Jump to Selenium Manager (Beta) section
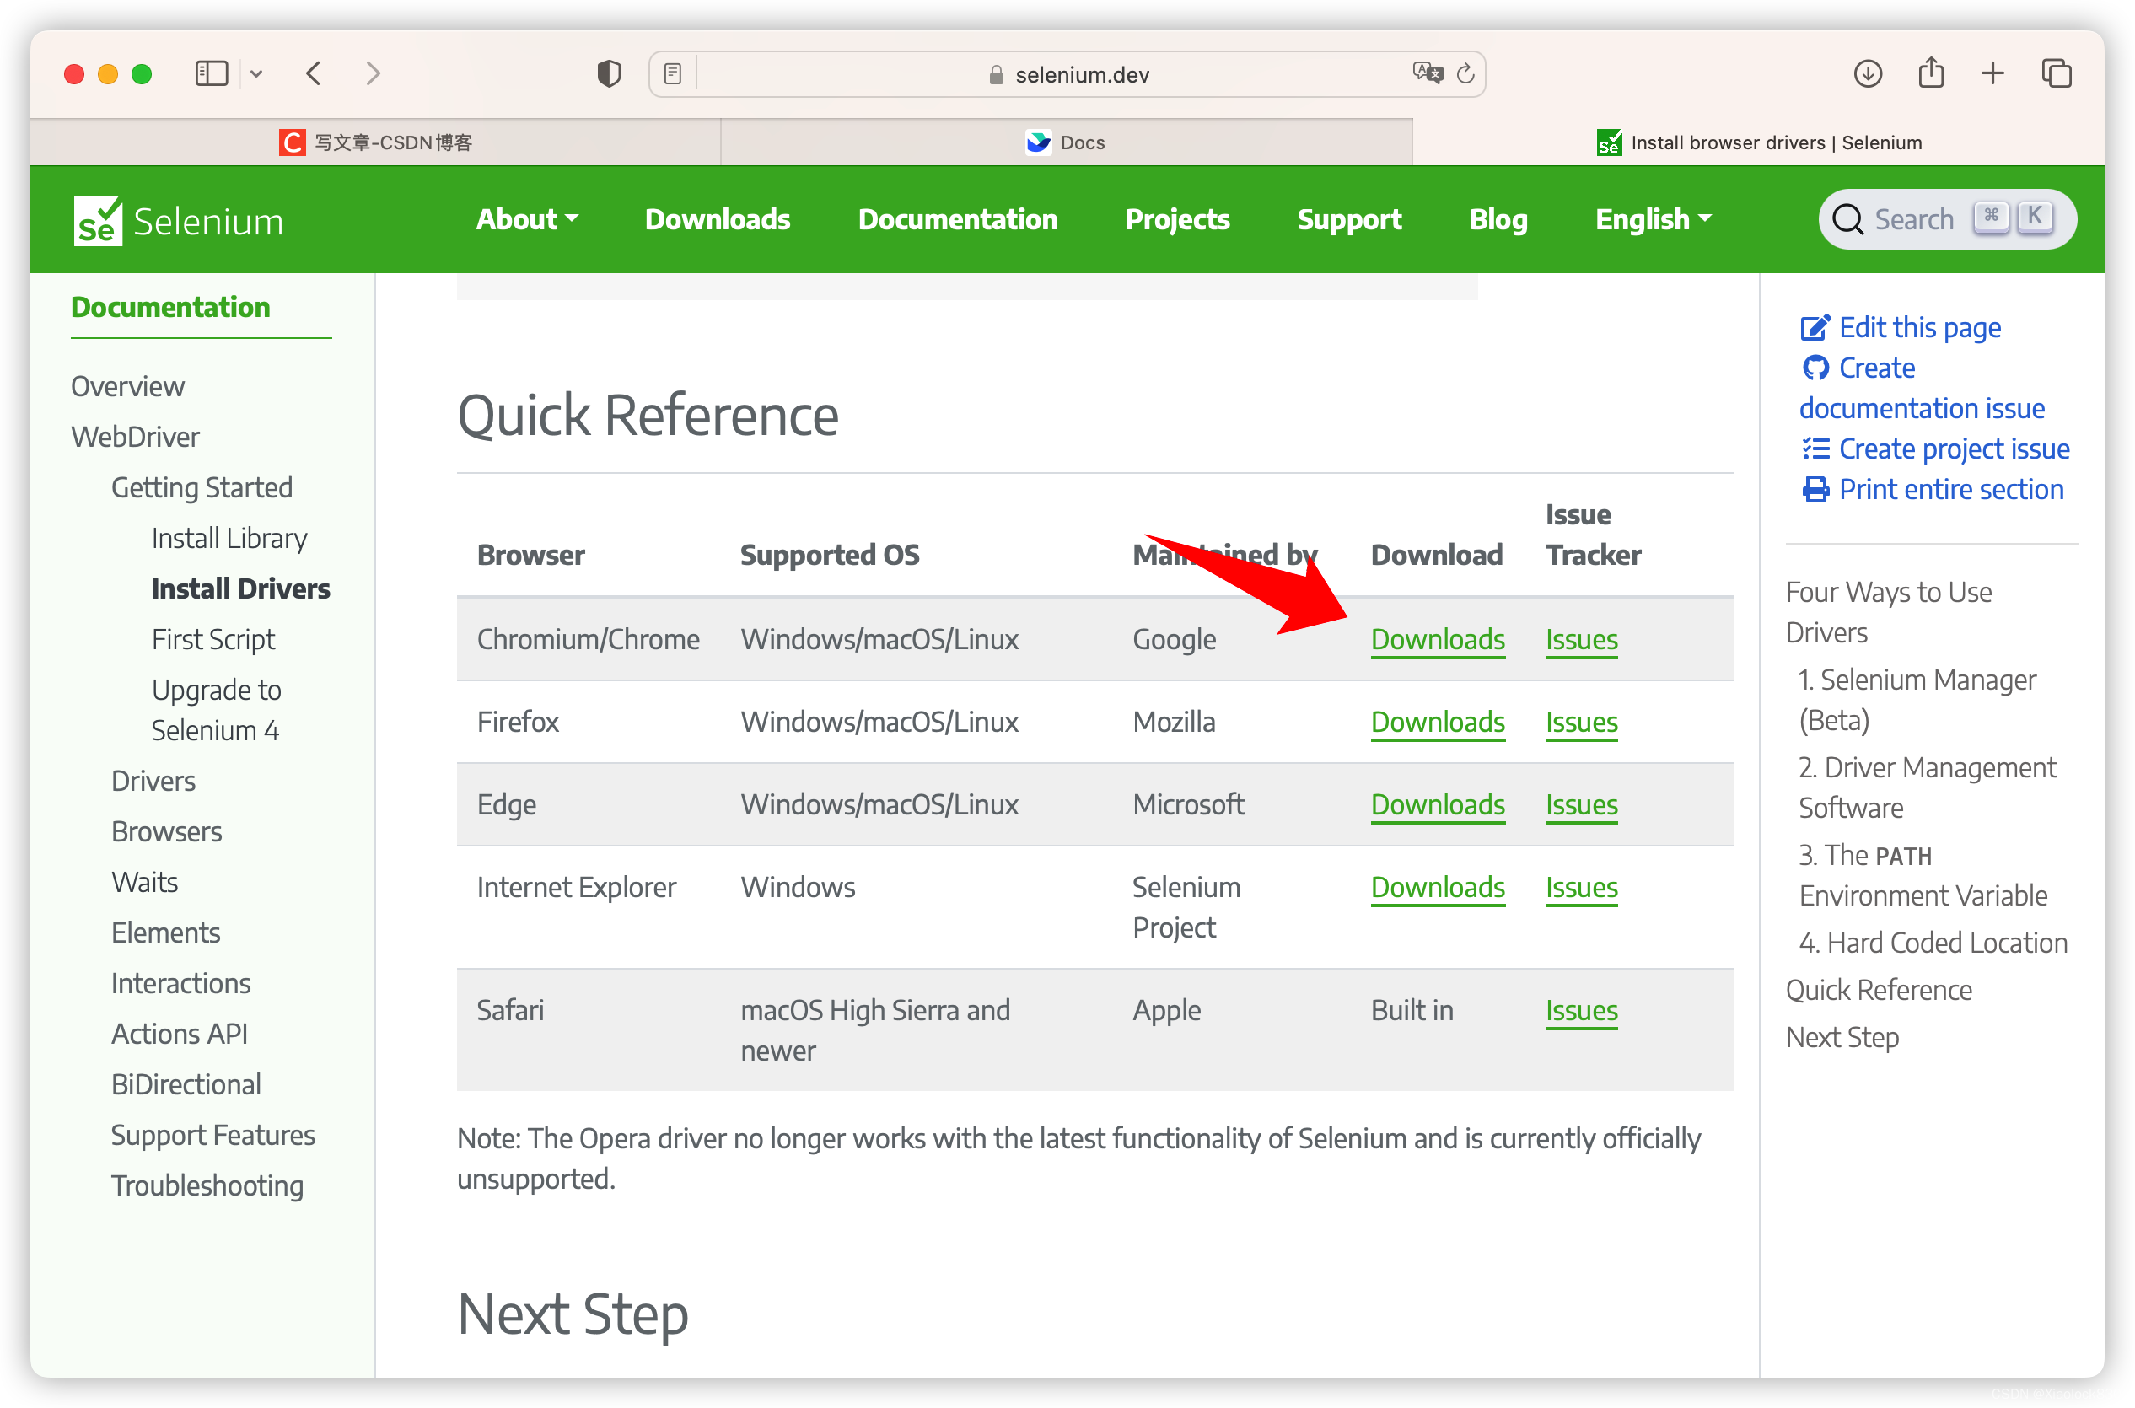The image size is (2135, 1408). pos(1916,699)
